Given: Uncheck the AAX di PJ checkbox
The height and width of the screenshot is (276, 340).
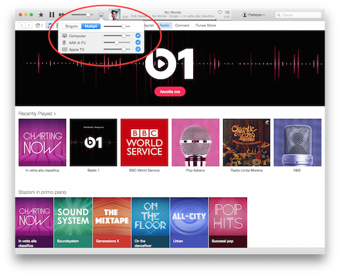Looking at the screenshot, I should (x=138, y=43).
